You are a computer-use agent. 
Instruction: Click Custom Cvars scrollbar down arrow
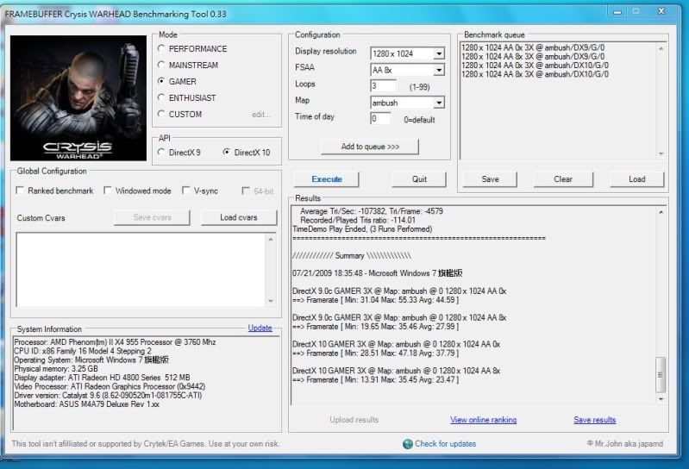271,301
